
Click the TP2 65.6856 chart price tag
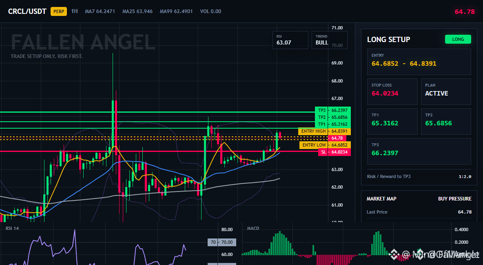click(333, 117)
